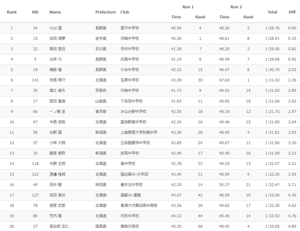Click total time 1:29.58
This screenshot has height=231, width=300.
point(272,49)
